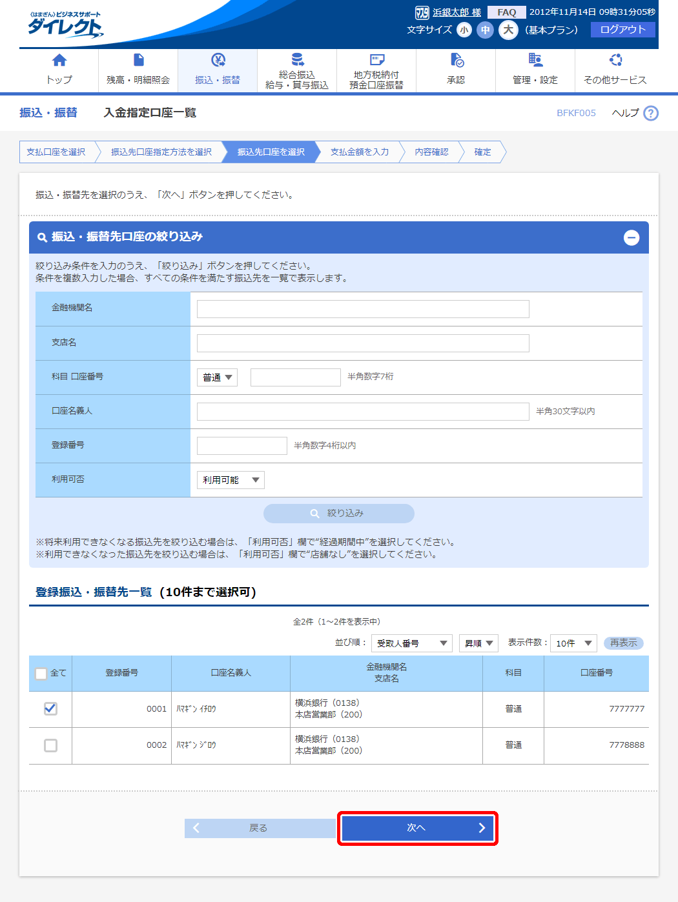Open the 残高・明細照会 document icon
The width and height of the screenshot is (678, 902).
click(x=138, y=60)
